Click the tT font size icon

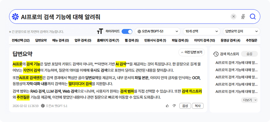pos(100,31)
